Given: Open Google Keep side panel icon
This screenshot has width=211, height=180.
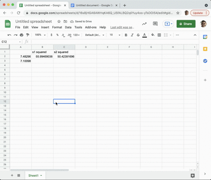Looking at the screenshot, I should pos(205,49).
